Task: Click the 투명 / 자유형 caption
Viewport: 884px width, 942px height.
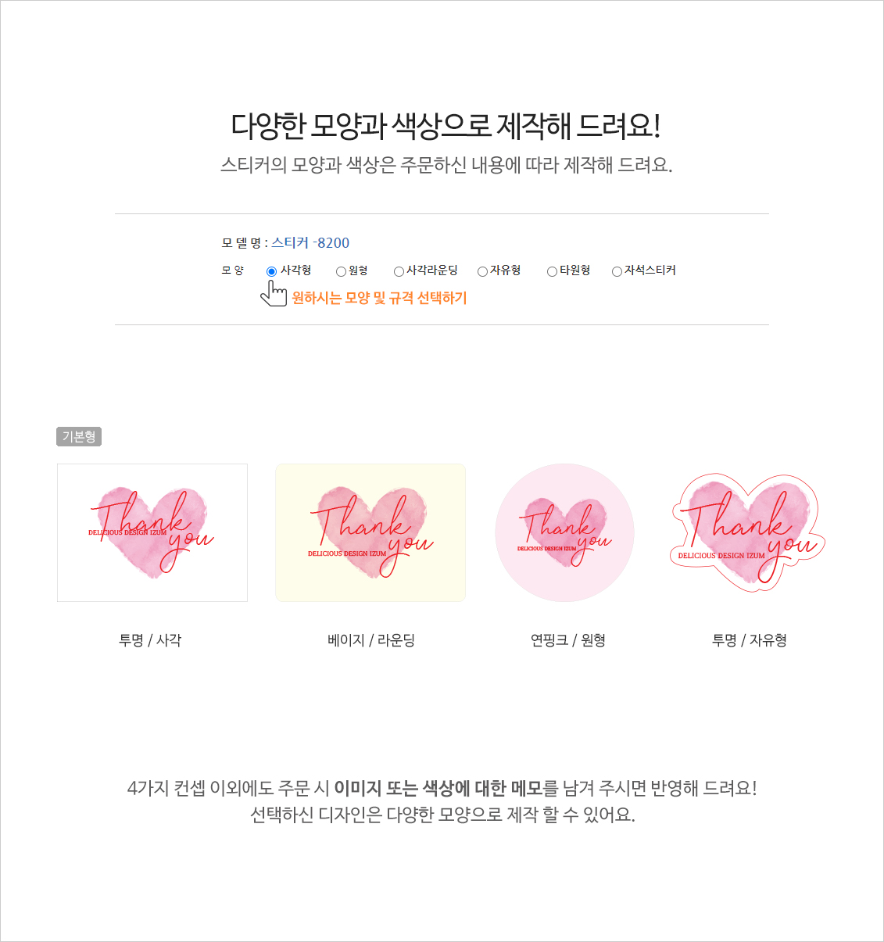Action: point(750,640)
